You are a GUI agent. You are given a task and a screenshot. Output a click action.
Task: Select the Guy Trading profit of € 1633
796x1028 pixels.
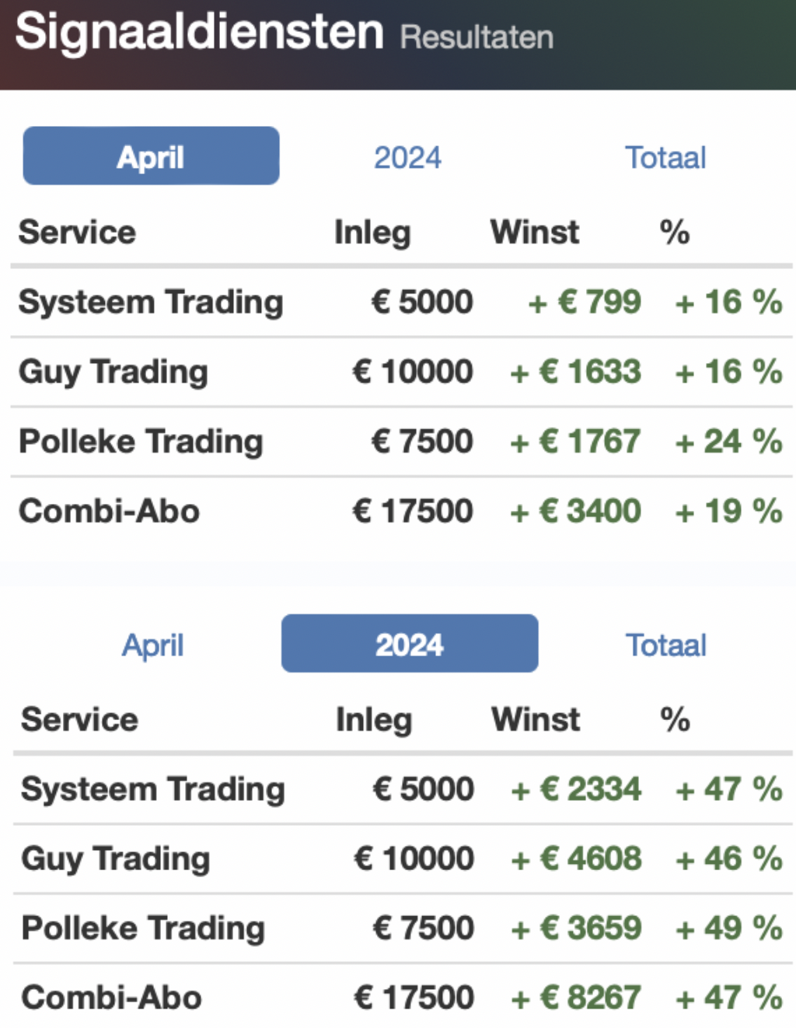point(576,372)
